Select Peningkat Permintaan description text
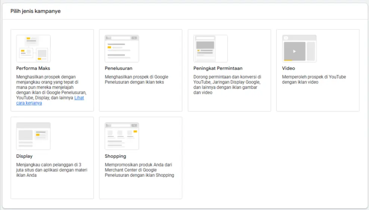 (x=227, y=85)
